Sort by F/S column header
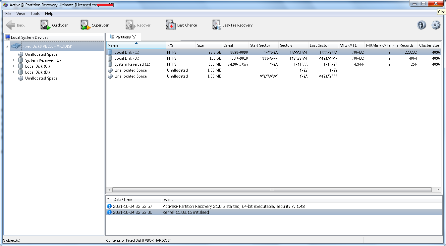Viewport: 446px width, 246px height. pyautogui.click(x=181, y=45)
